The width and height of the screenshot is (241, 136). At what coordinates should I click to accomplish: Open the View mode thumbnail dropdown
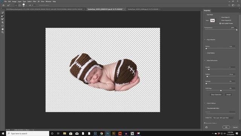[213, 20]
